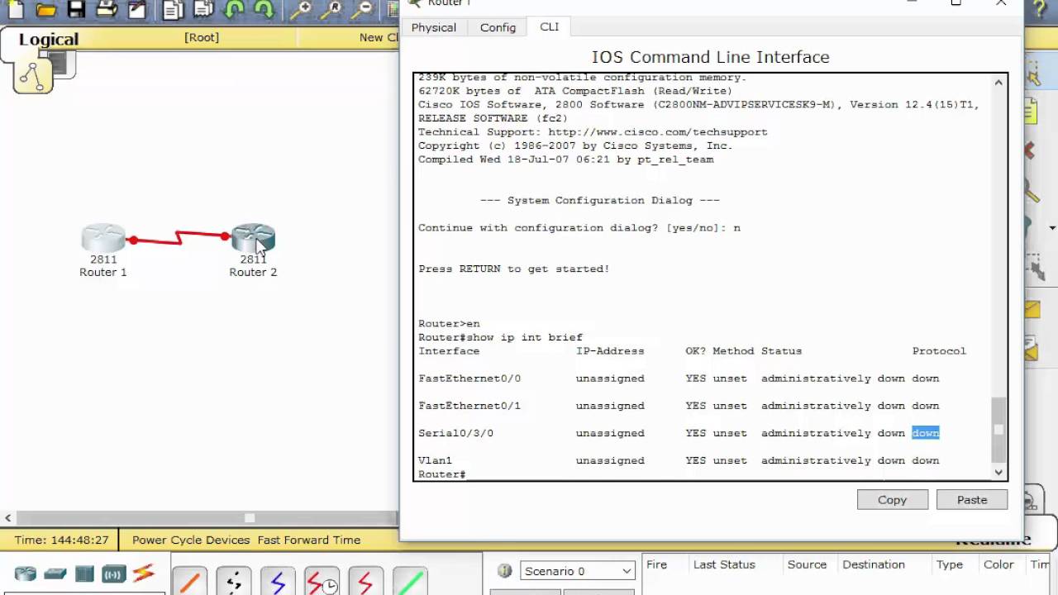Reset the workspace zoom level

point(331,10)
